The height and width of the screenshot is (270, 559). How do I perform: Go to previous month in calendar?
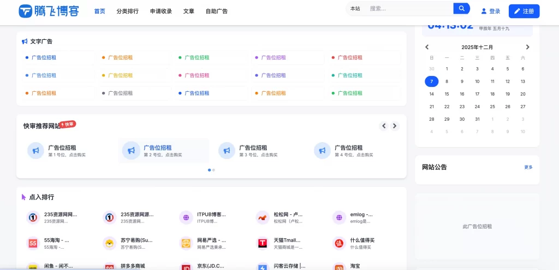427,47
